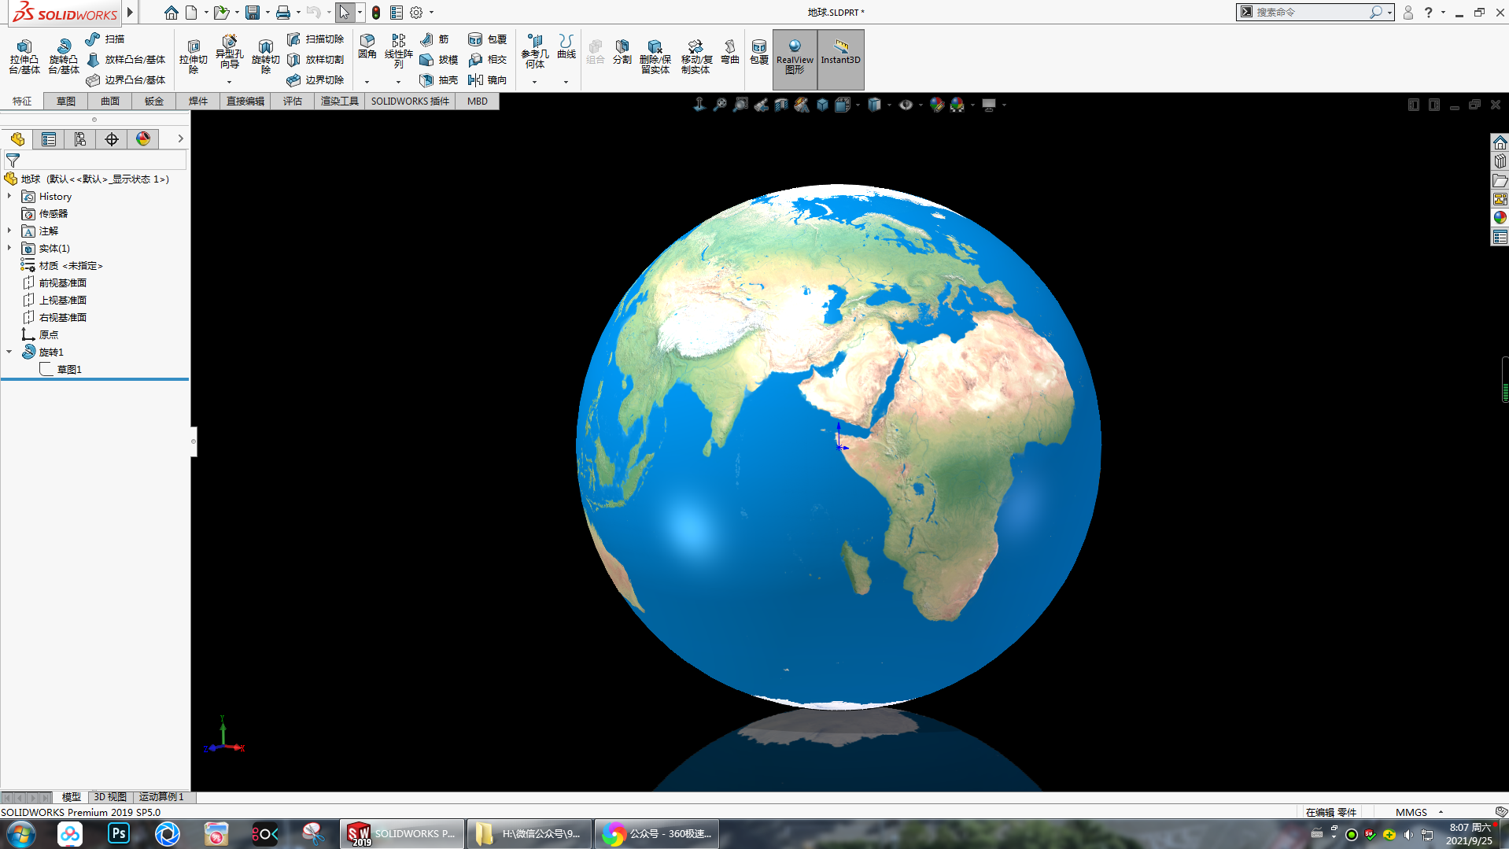Screen dimensions: 1509x849
Task: Select the 边界凸台/基体 boundary boss tool
Action: tap(126, 79)
